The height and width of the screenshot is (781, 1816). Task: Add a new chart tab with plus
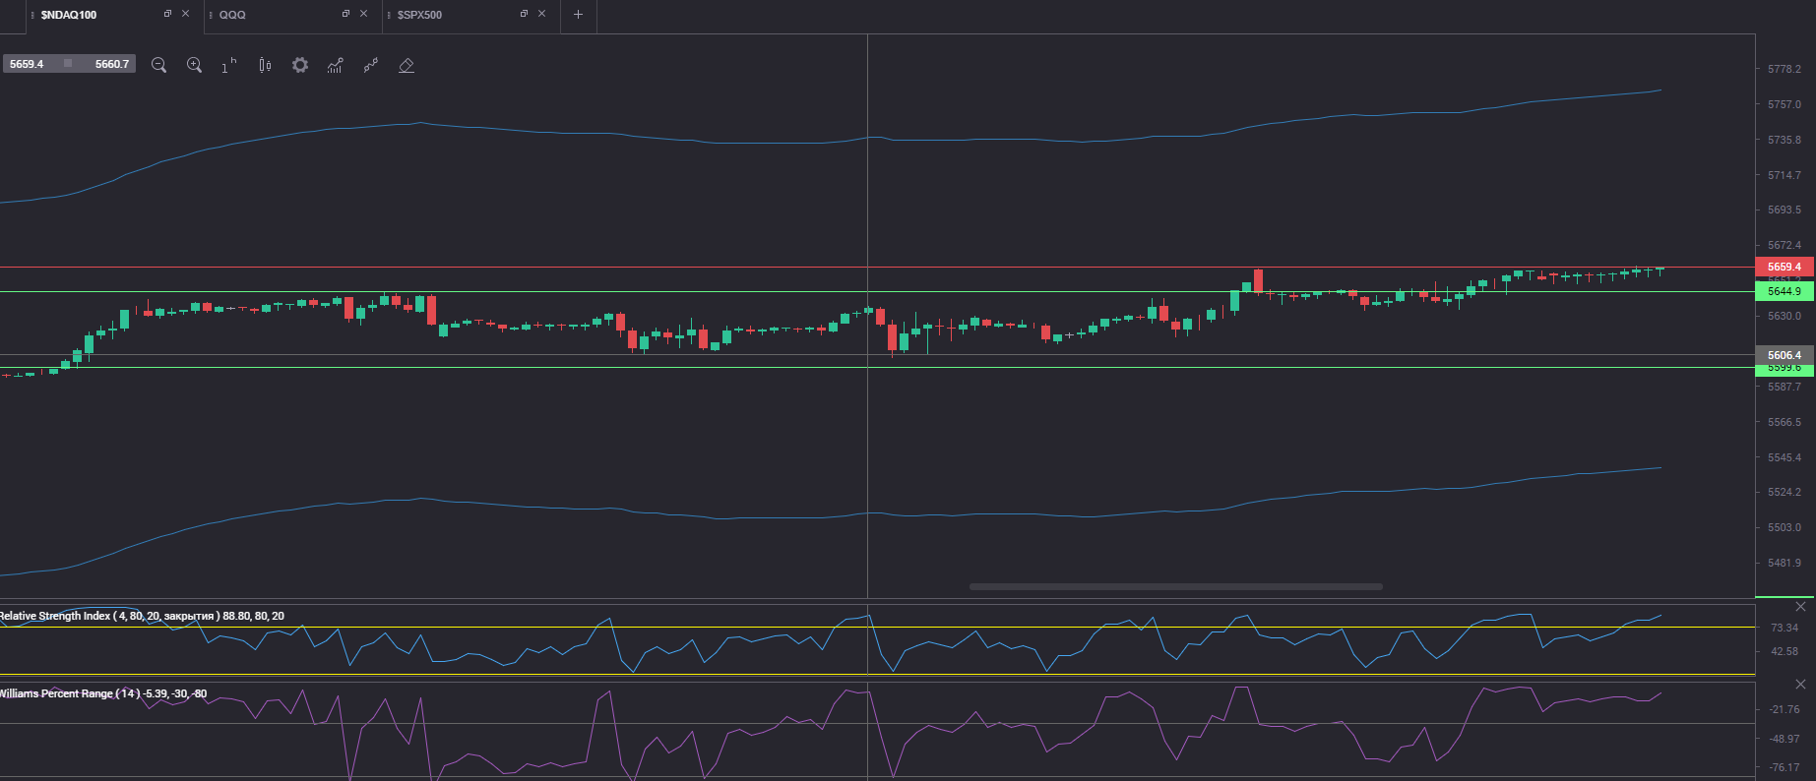pyautogui.click(x=578, y=15)
